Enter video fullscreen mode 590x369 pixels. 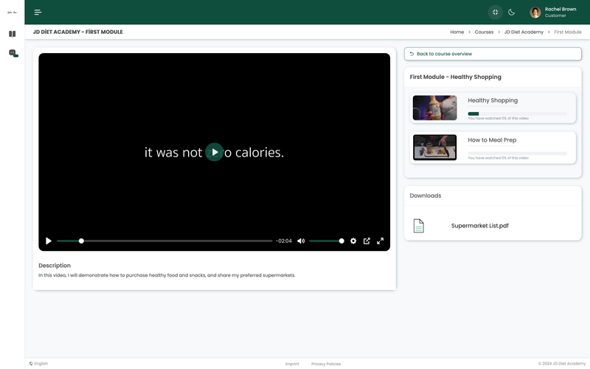pos(380,241)
